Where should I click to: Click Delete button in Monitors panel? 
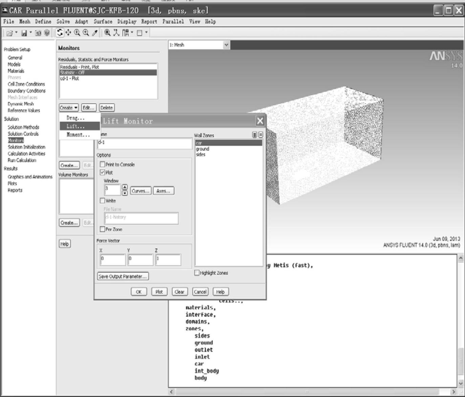[107, 108]
